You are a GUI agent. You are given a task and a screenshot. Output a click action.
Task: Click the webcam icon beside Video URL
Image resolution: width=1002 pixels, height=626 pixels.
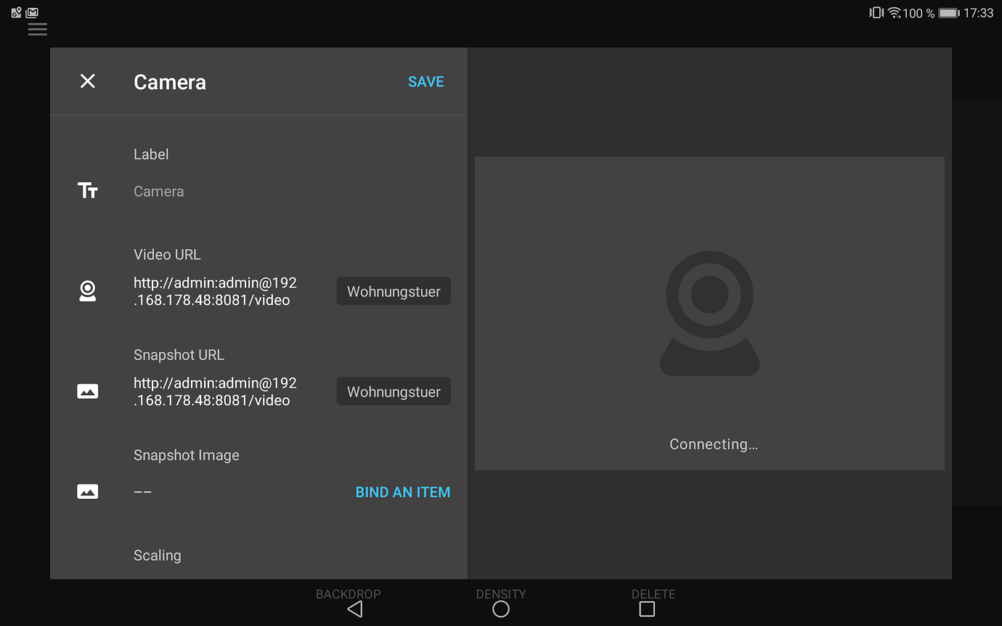point(87,290)
